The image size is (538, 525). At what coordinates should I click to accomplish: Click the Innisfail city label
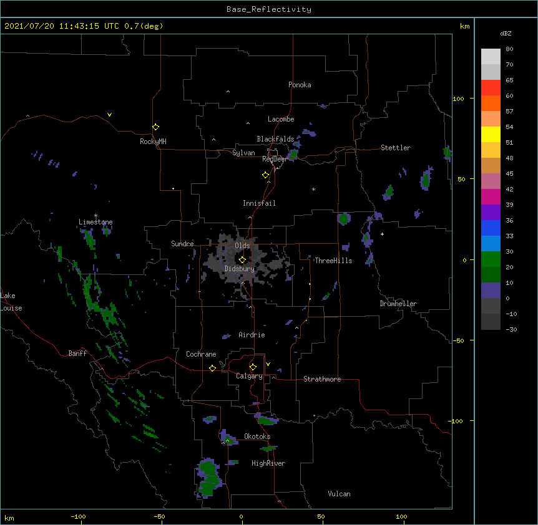259,203
